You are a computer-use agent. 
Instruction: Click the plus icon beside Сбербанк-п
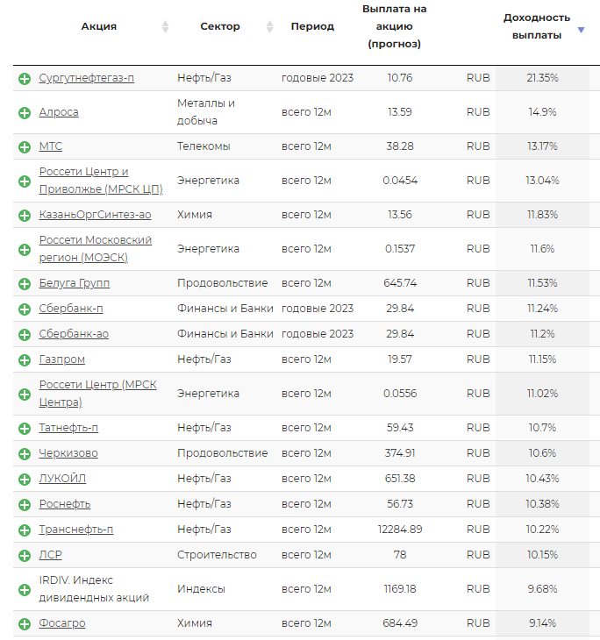[x=25, y=309]
